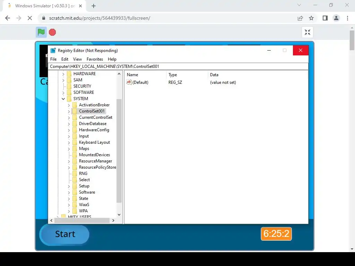This screenshot has height=266, width=355.
Task: Click the orange clock display
Action: click(276, 234)
